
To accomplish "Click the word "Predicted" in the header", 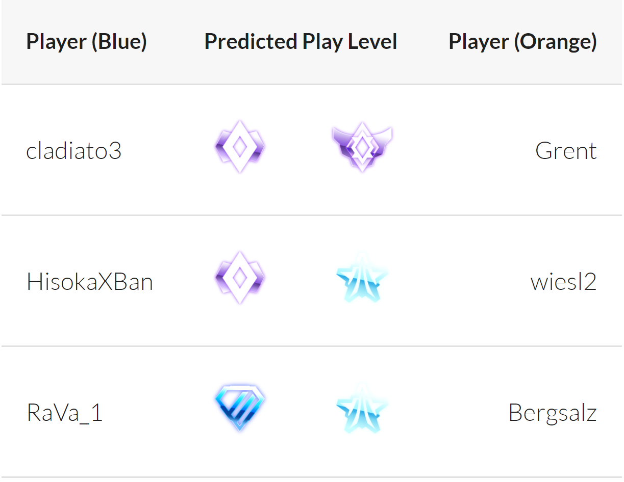I will pos(251,42).
